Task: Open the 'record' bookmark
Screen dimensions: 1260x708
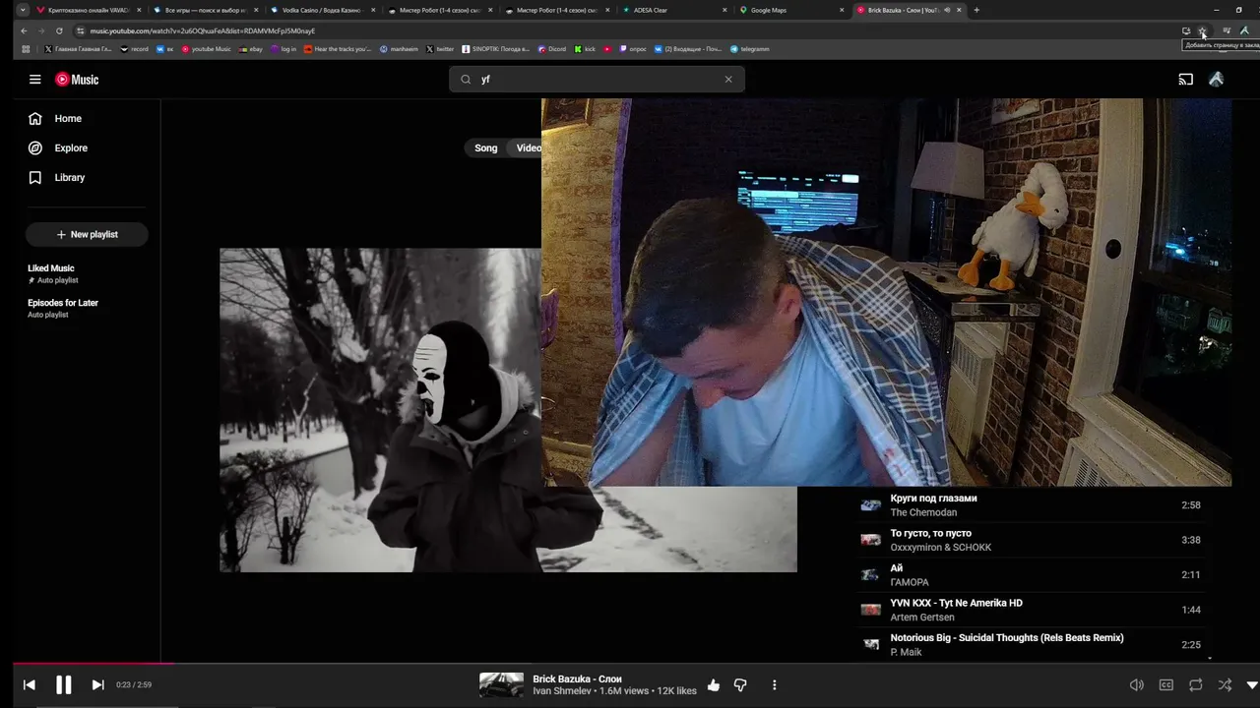Action: 135,49
